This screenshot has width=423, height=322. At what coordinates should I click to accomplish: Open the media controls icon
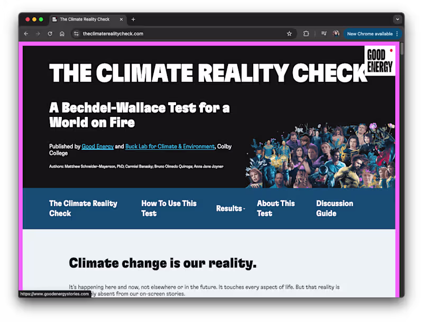[x=324, y=34]
